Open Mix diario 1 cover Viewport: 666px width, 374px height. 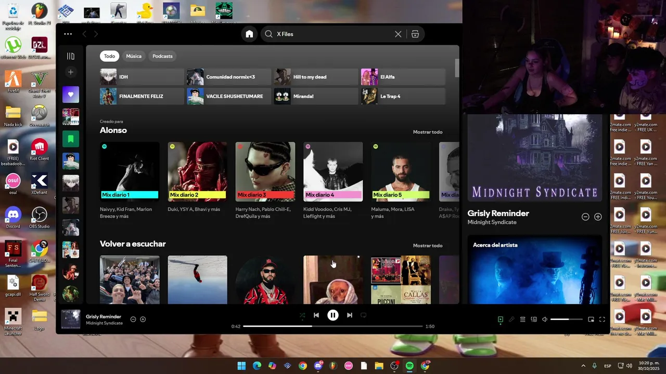[130, 171]
